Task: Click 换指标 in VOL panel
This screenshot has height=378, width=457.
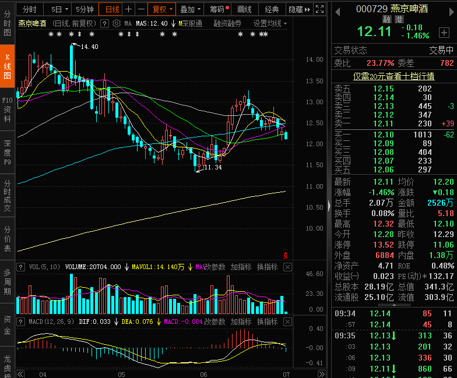Action: click(267, 267)
